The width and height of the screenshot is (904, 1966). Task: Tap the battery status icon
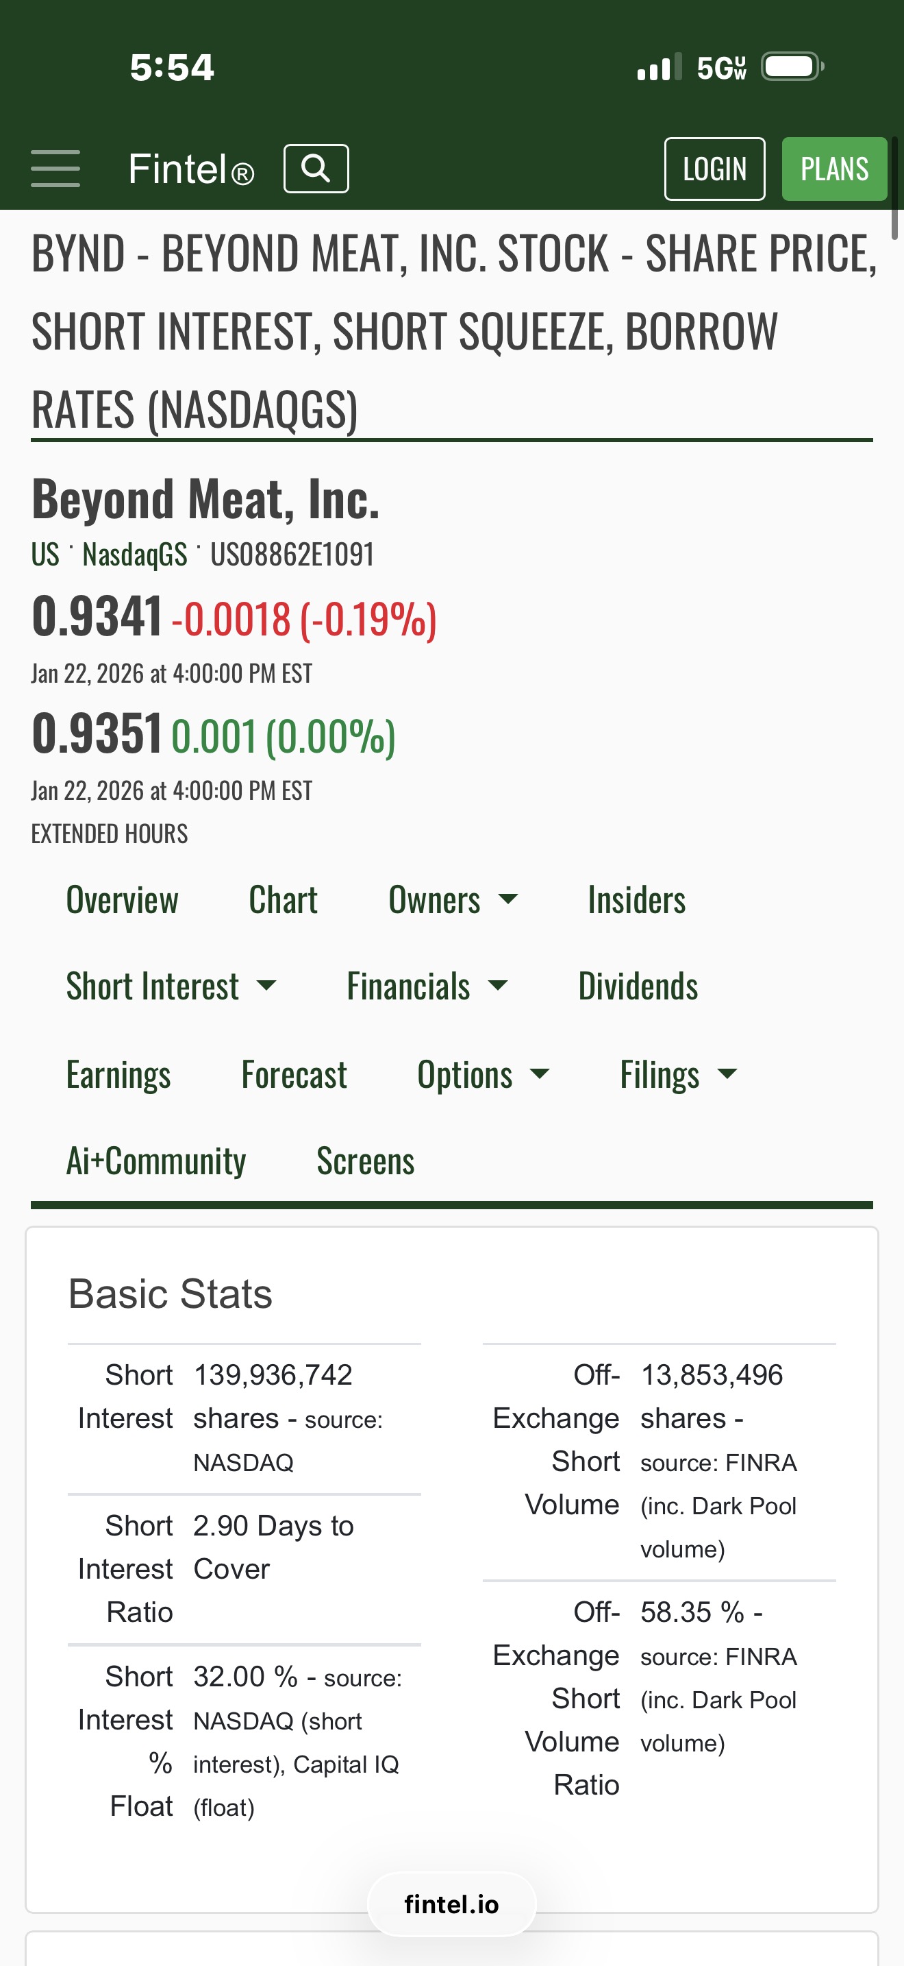(x=793, y=66)
